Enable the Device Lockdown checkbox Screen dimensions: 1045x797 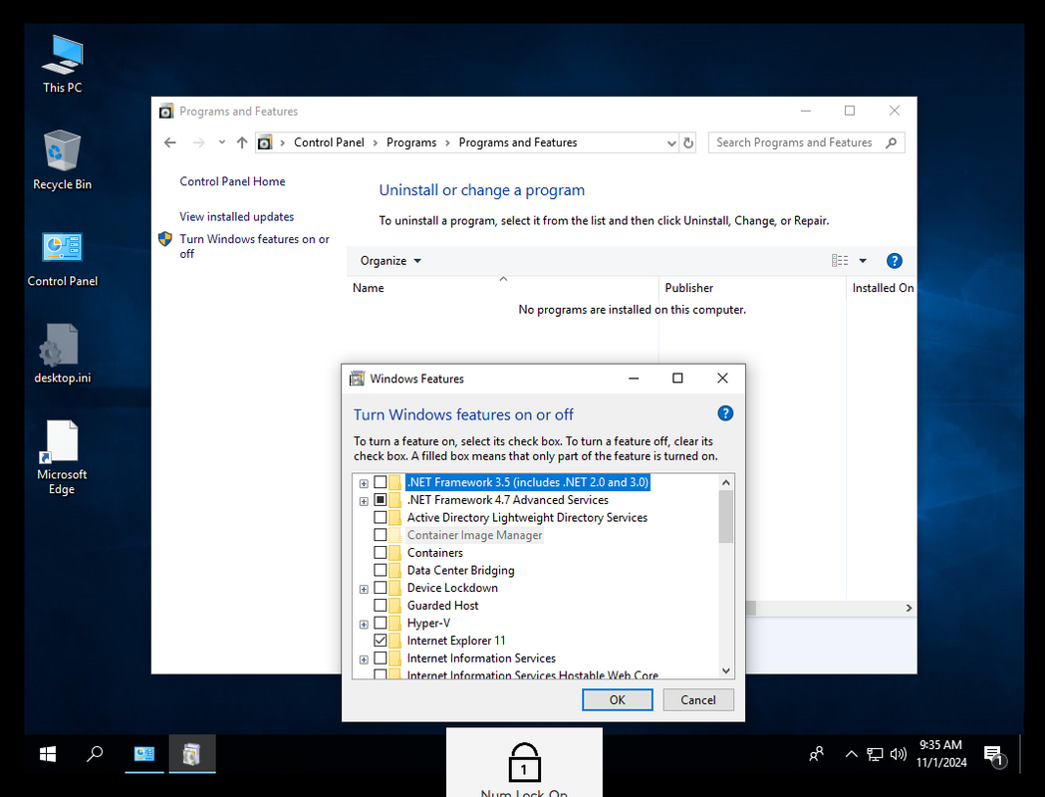[380, 588]
